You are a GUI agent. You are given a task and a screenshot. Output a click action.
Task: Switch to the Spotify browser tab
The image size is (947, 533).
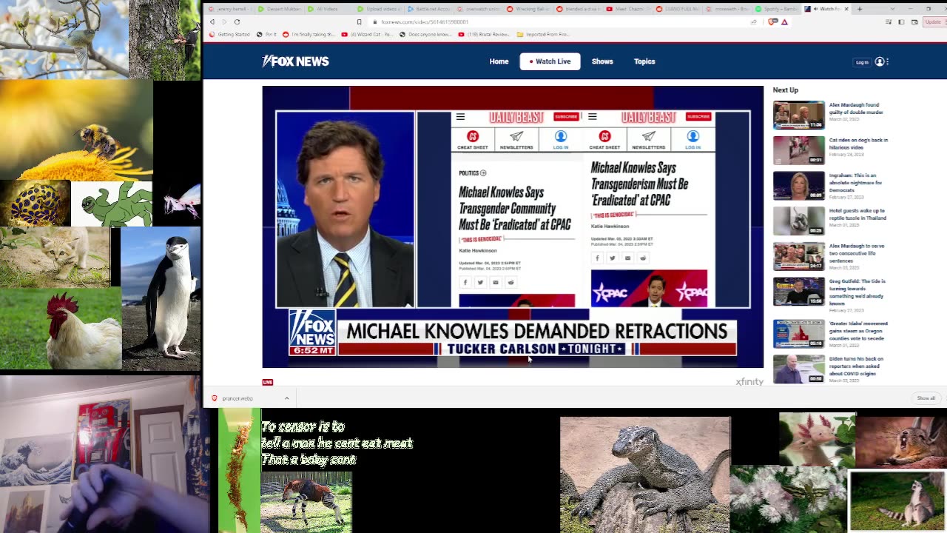click(x=778, y=9)
